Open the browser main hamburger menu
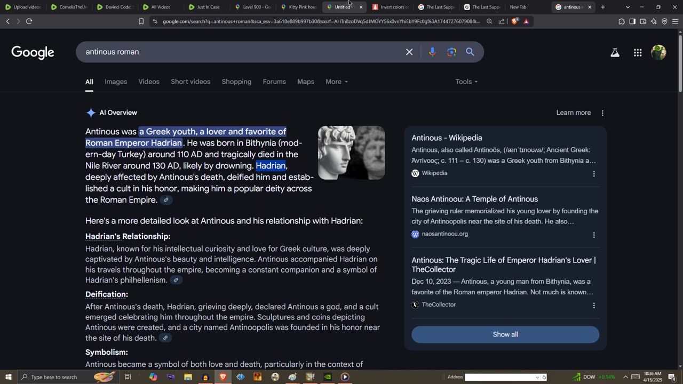Viewport: 683px width, 384px height. point(675,21)
